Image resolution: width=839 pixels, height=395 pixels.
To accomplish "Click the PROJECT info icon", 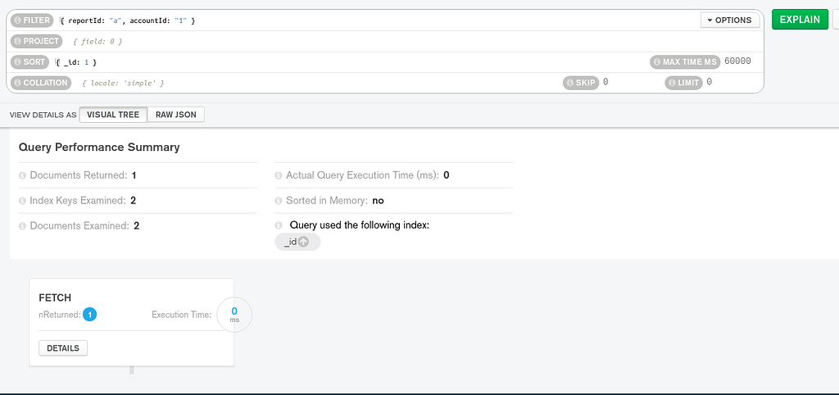I will pyautogui.click(x=18, y=41).
